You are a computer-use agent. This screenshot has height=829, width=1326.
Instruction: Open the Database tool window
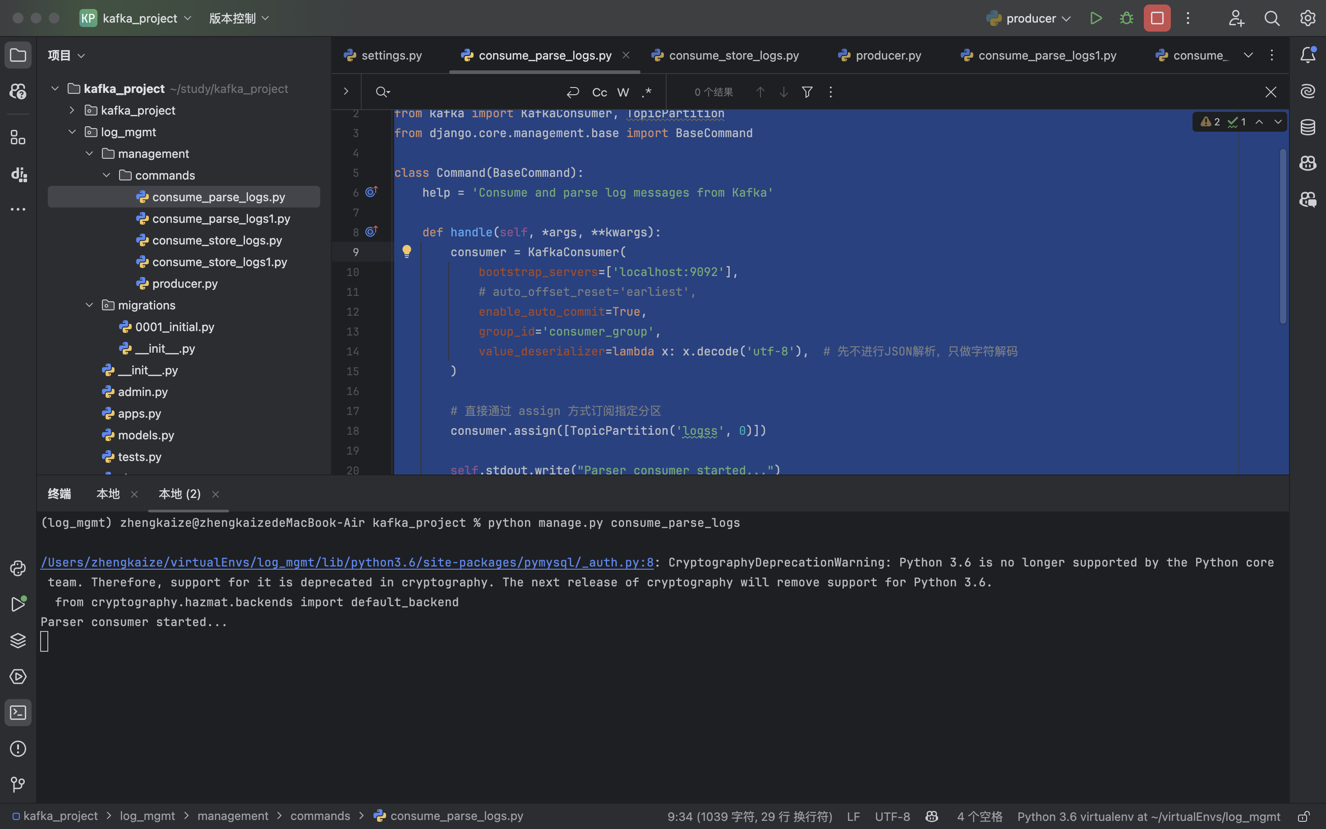1308,127
